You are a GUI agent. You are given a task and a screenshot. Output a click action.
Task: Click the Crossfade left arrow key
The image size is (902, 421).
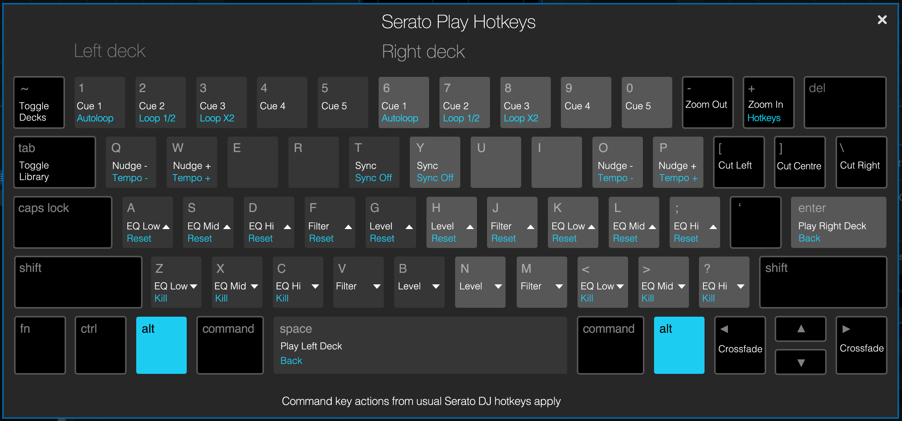pos(738,344)
